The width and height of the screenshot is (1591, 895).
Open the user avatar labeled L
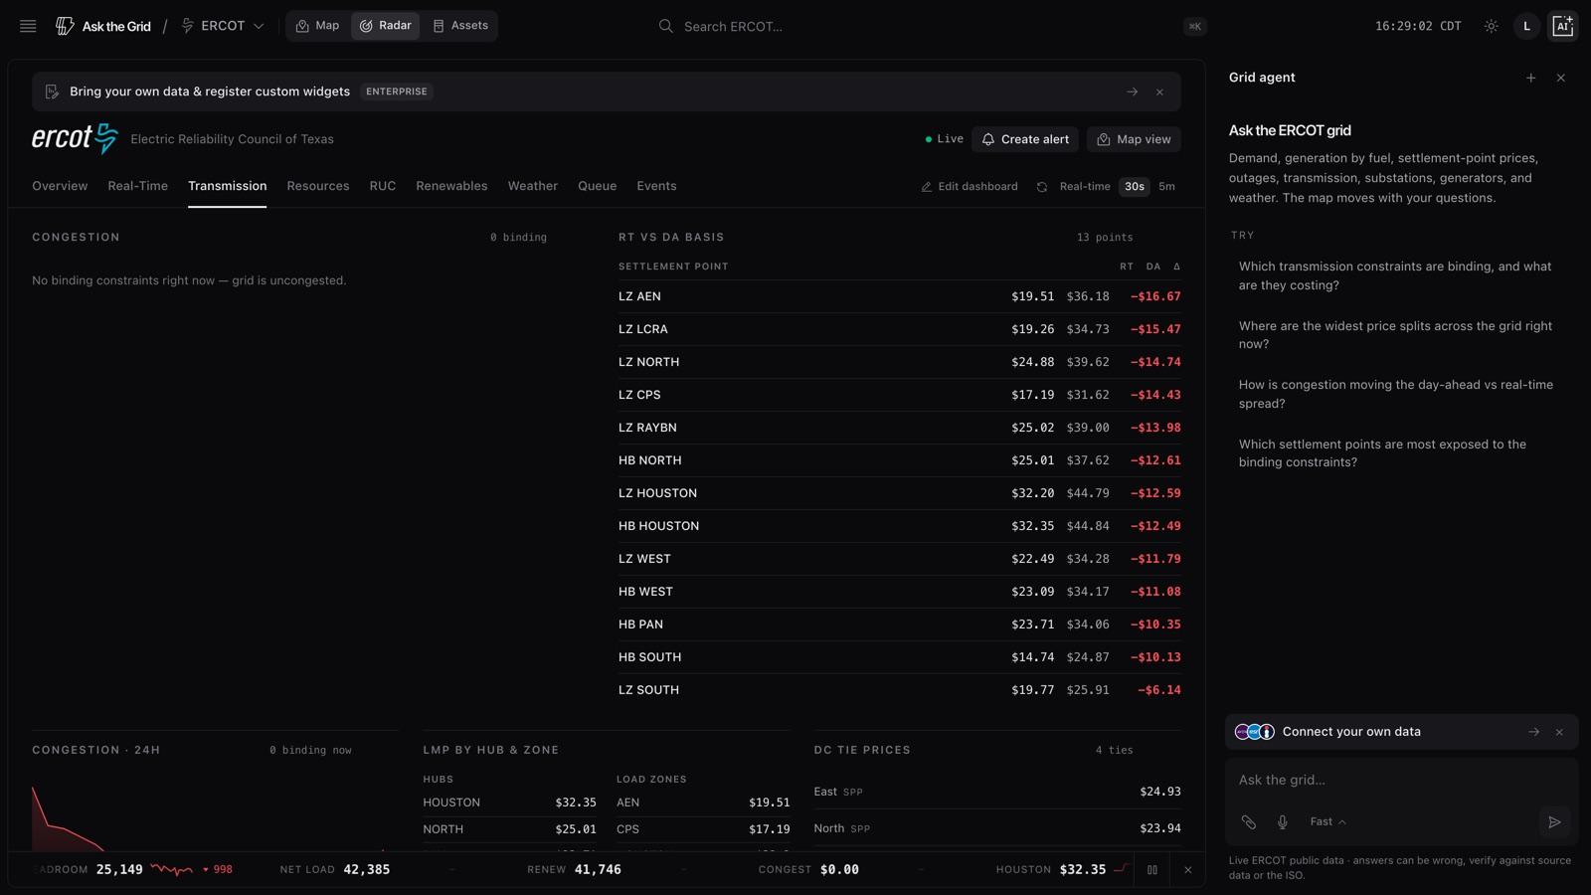pyautogui.click(x=1526, y=26)
